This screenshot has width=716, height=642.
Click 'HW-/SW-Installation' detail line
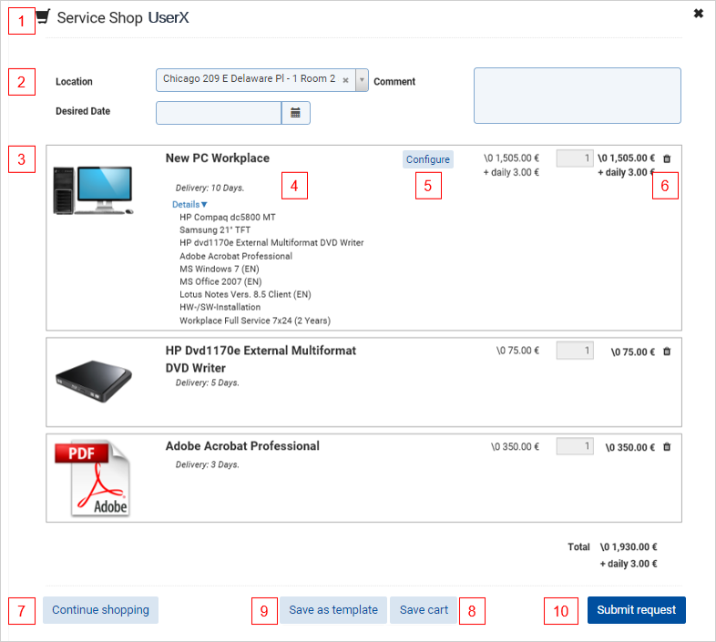(x=220, y=307)
